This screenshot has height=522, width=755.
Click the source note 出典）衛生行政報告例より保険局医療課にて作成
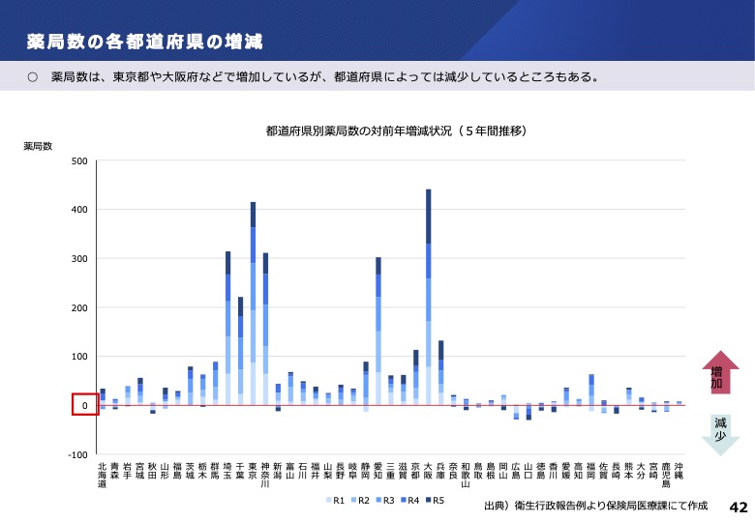pyautogui.click(x=596, y=506)
